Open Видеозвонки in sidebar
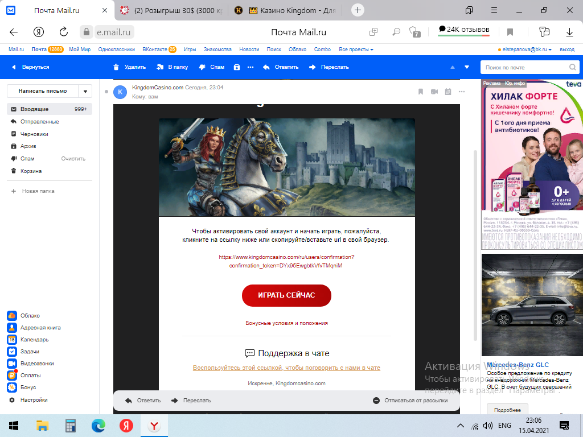The width and height of the screenshot is (583, 437). (x=31, y=363)
